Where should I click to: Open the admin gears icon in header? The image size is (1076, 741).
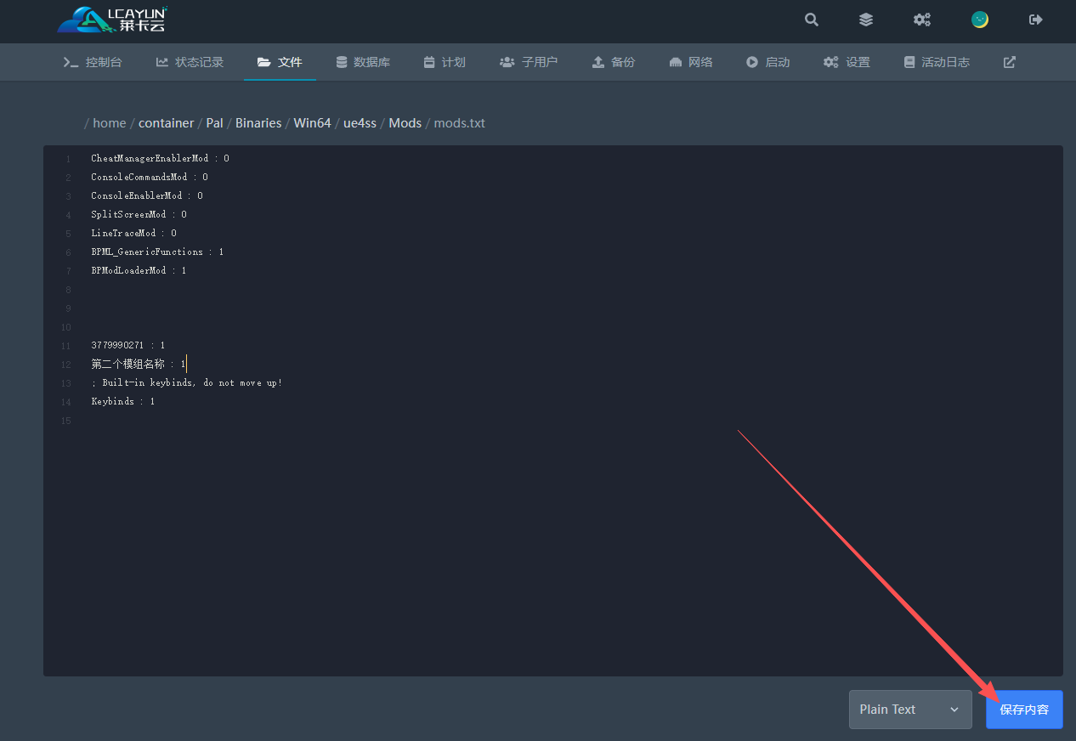922,20
